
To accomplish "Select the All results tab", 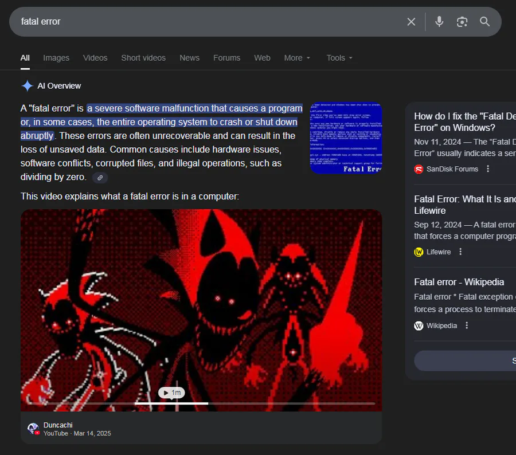I will [x=25, y=58].
